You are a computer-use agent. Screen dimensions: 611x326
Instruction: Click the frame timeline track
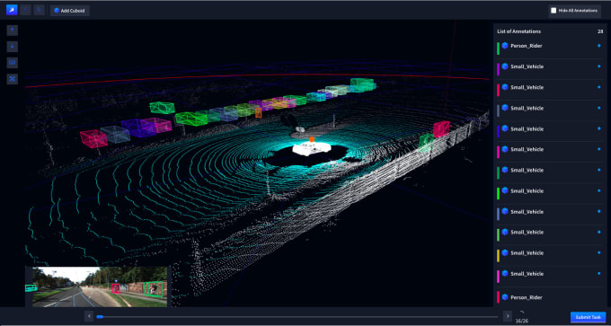(x=297, y=317)
